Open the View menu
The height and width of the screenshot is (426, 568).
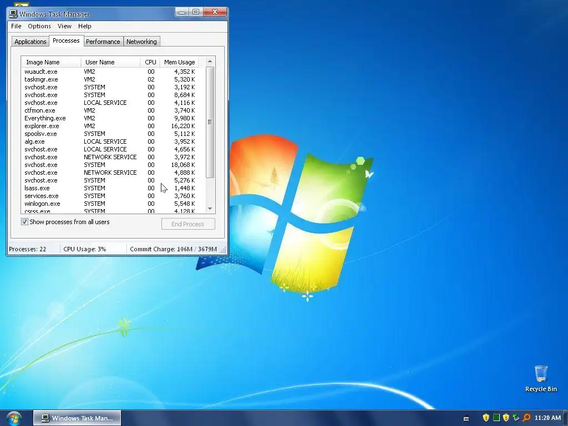tap(64, 26)
